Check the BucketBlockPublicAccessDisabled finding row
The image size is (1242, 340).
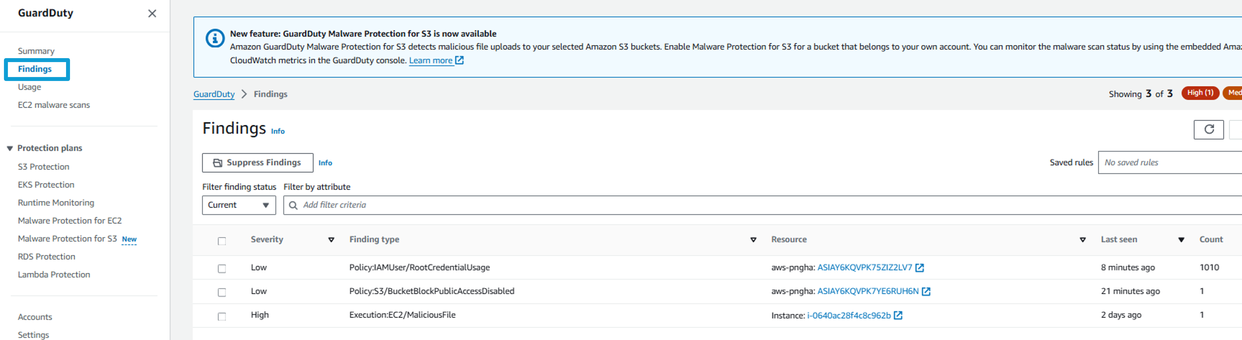222,292
